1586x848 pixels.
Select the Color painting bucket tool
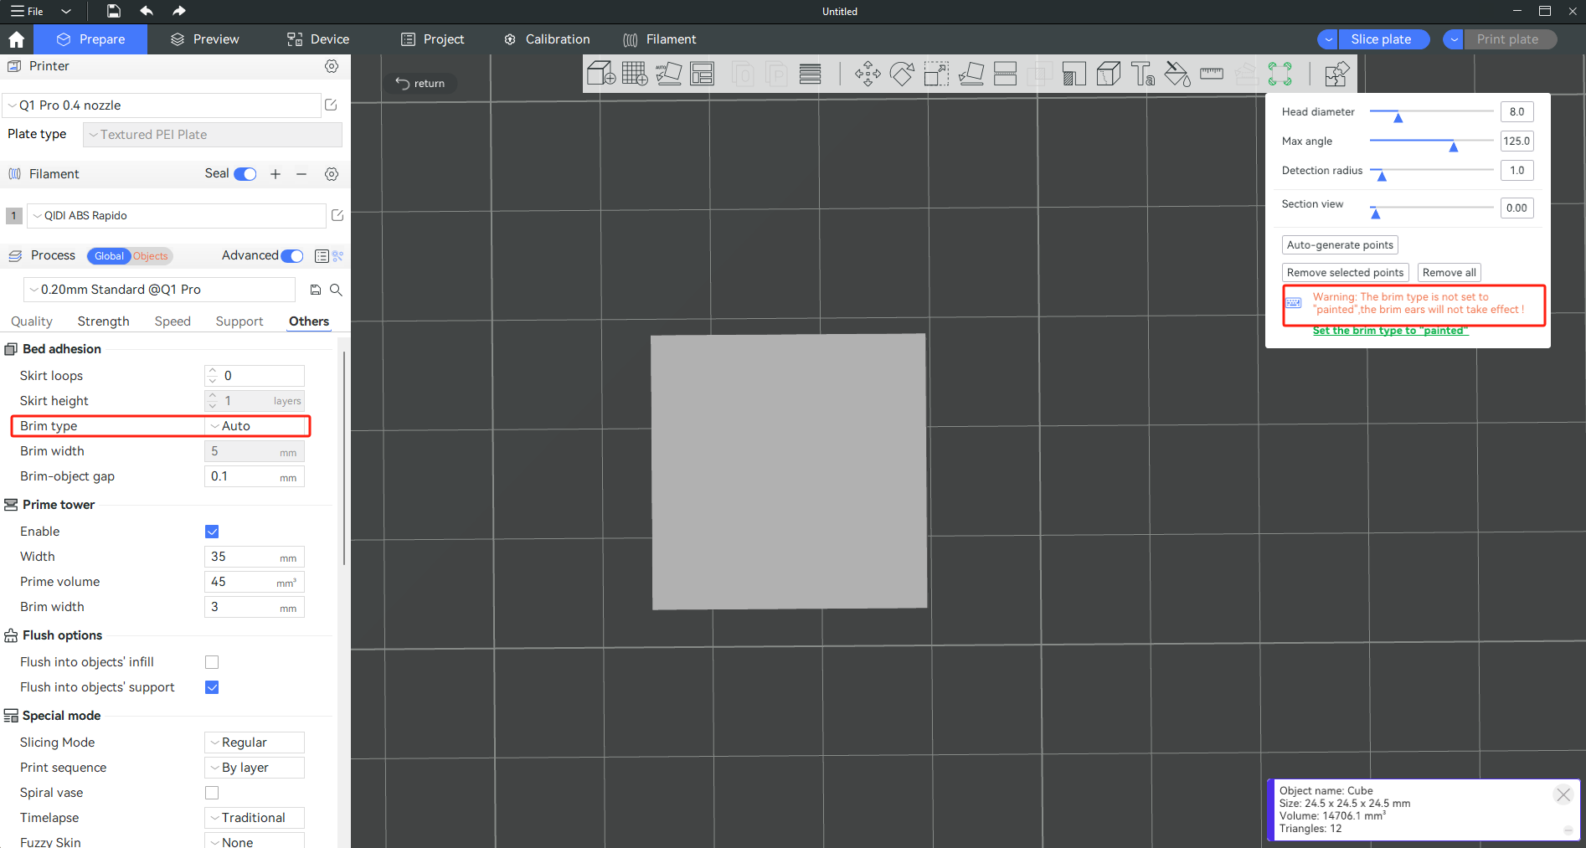1177,75
